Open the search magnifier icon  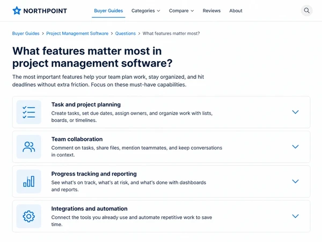[306, 11]
